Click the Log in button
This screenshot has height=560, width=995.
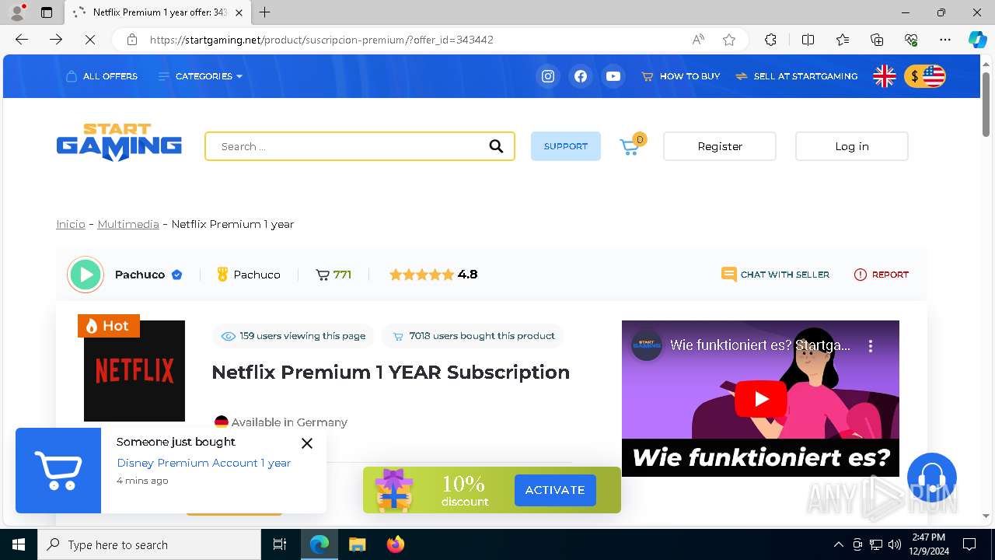click(852, 146)
